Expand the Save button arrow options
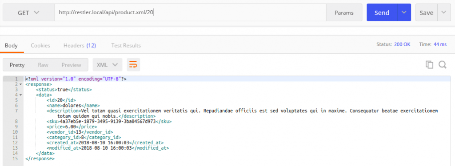The height and width of the screenshot is (166, 455). point(444,13)
